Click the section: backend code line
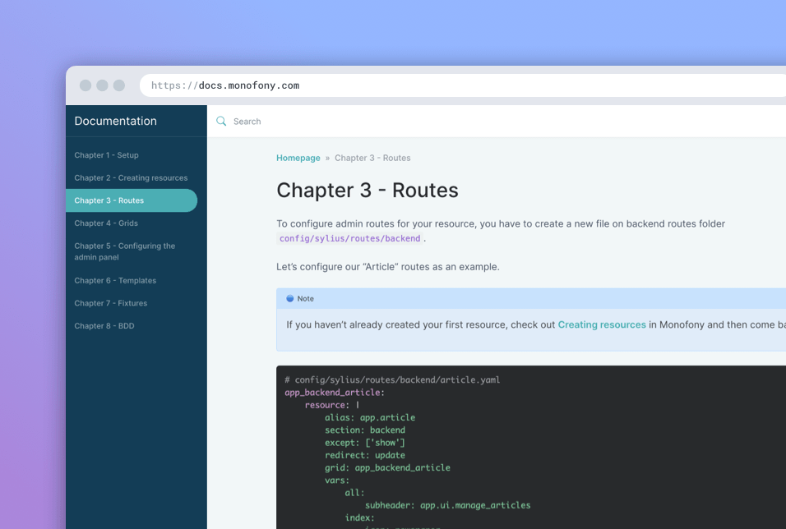 click(365, 430)
